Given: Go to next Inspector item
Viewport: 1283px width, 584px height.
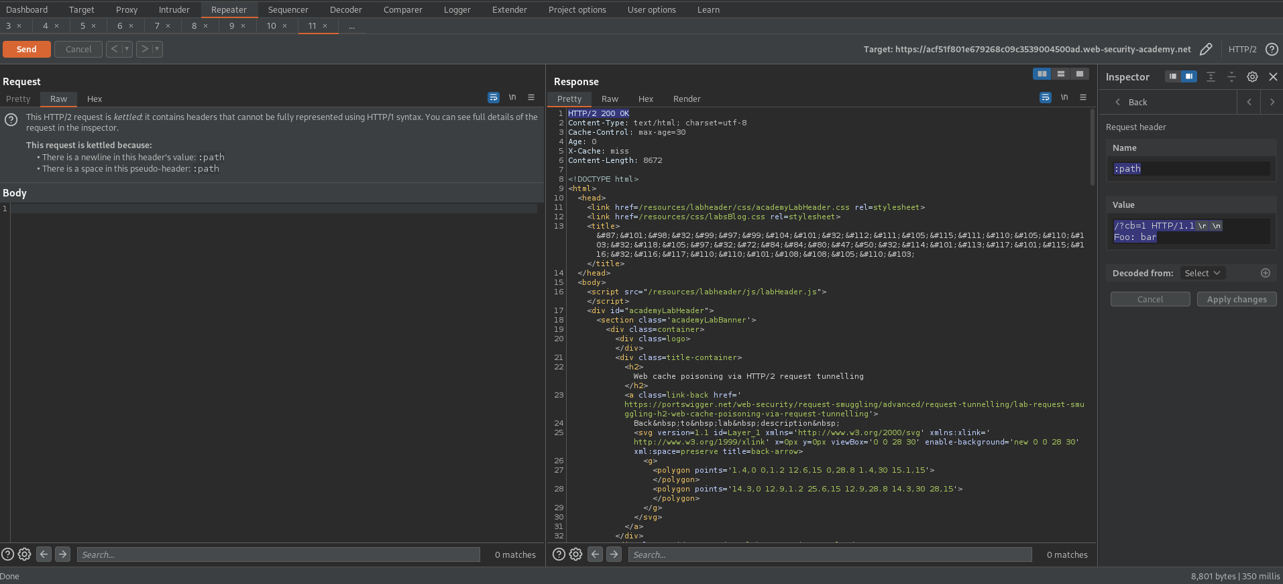Looking at the screenshot, I should [x=1272, y=102].
